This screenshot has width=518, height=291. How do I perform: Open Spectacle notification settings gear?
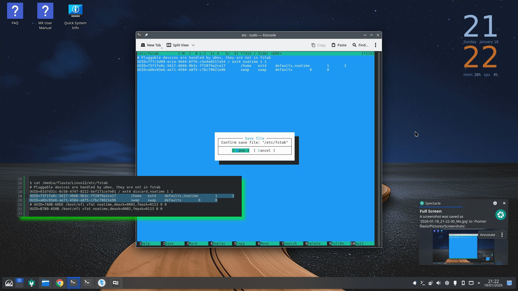click(x=495, y=203)
